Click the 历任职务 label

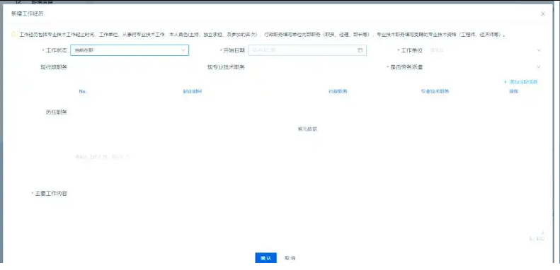[57, 112]
